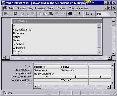This screenshot has width=117, height=96.
Task: Save the query with the floppy icon
Action: pos(15,14)
